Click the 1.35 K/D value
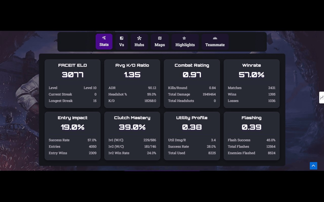324x202 pixels. pyautogui.click(x=132, y=75)
